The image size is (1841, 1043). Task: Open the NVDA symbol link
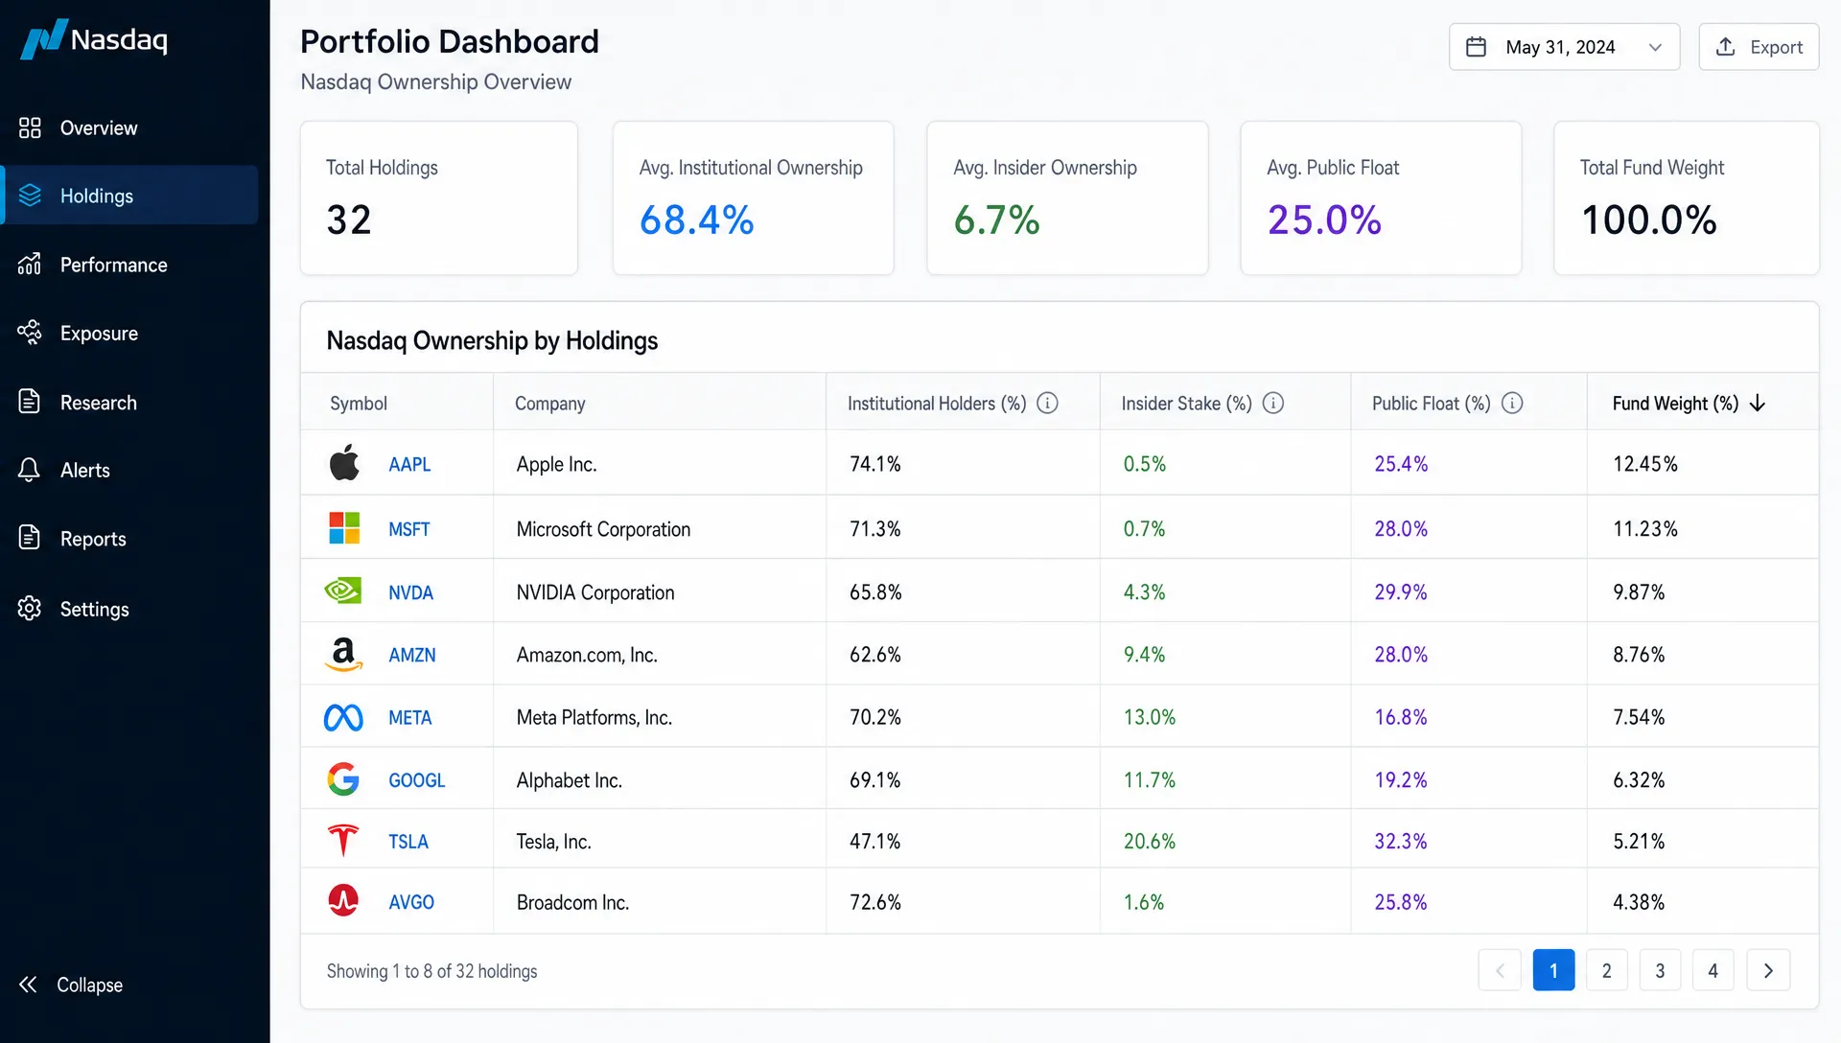tap(411, 593)
